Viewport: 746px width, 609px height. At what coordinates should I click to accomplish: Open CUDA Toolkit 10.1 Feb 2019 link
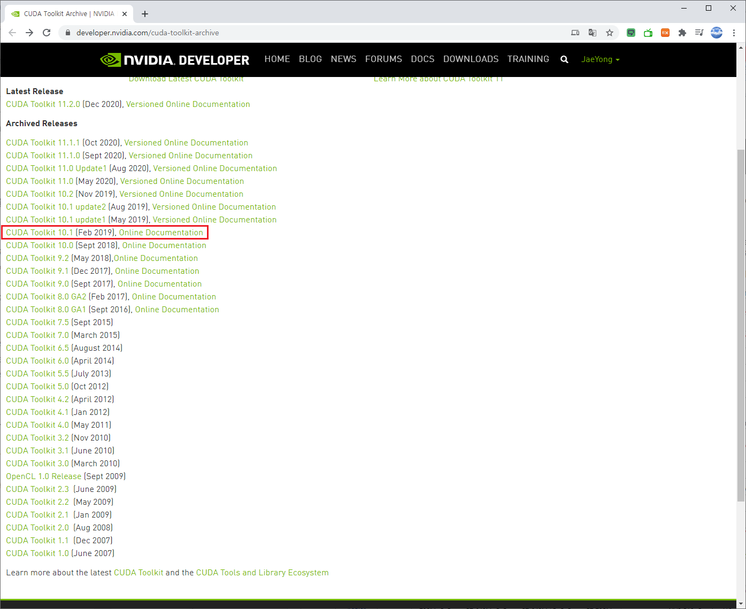pyautogui.click(x=40, y=233)
